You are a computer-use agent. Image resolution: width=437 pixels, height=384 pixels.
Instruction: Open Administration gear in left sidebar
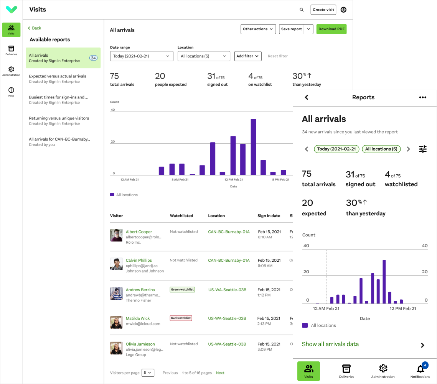(11, 71)
